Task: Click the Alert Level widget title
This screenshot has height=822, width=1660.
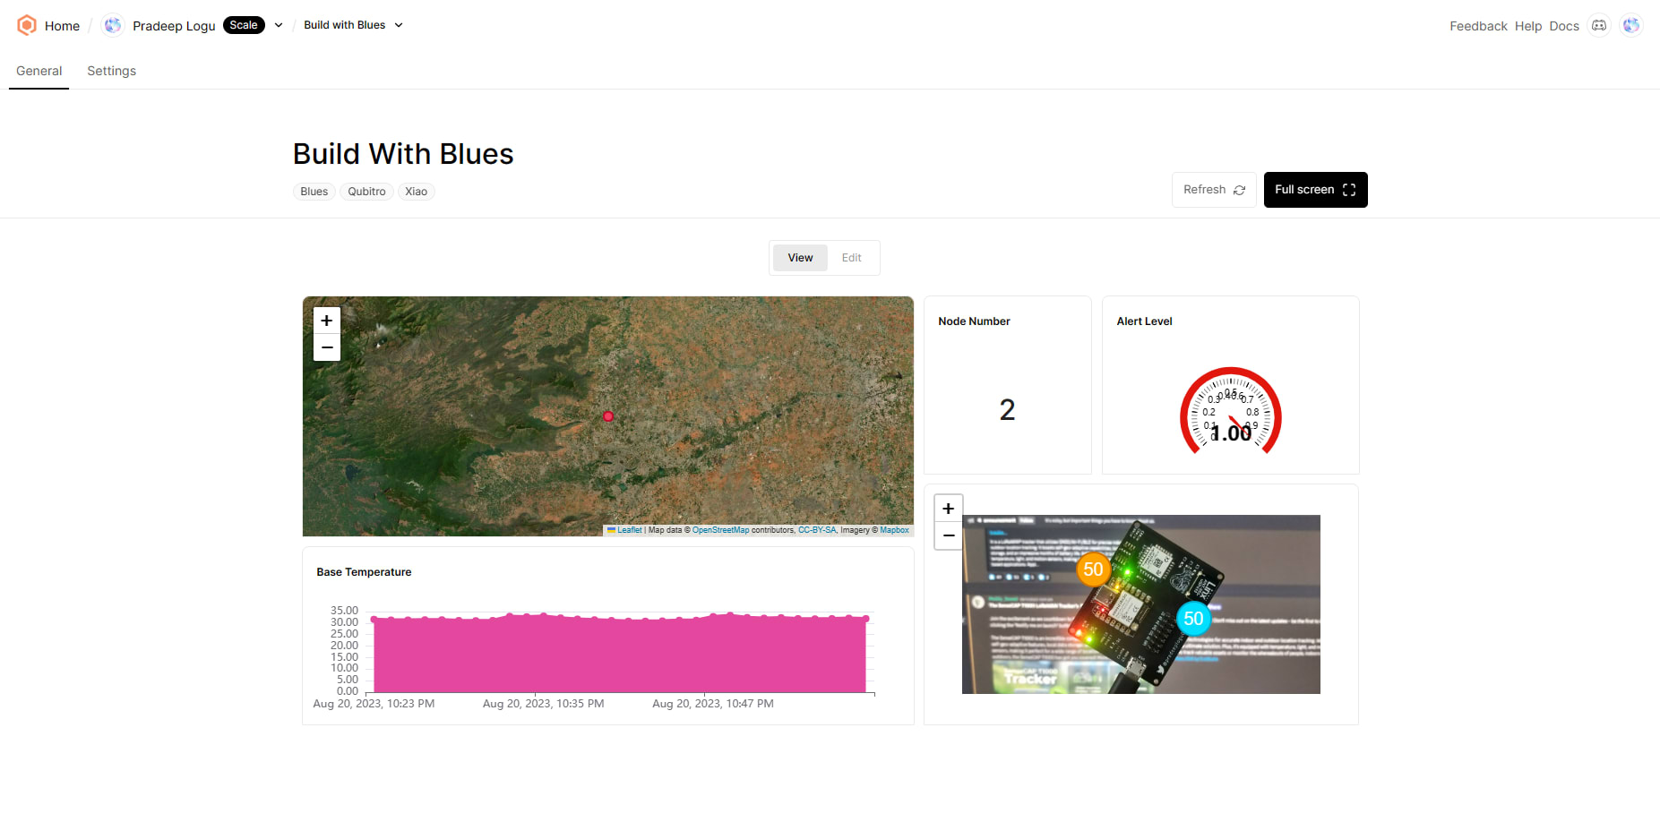Action: point(1144,321)
